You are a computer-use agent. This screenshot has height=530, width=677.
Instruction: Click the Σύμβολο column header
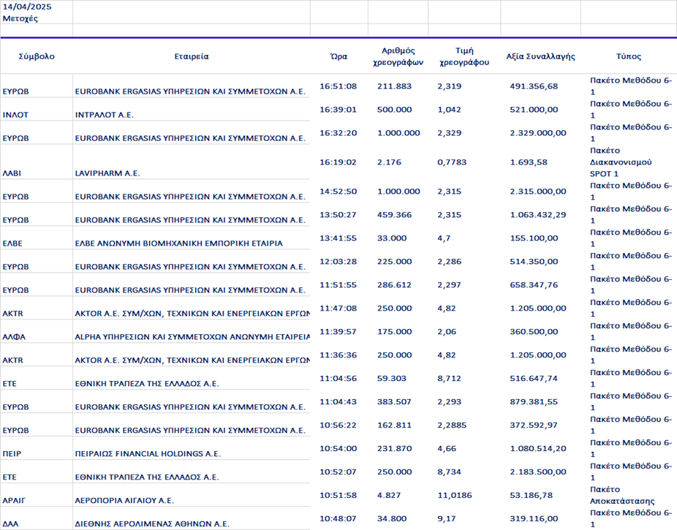(x=37, y=56)
